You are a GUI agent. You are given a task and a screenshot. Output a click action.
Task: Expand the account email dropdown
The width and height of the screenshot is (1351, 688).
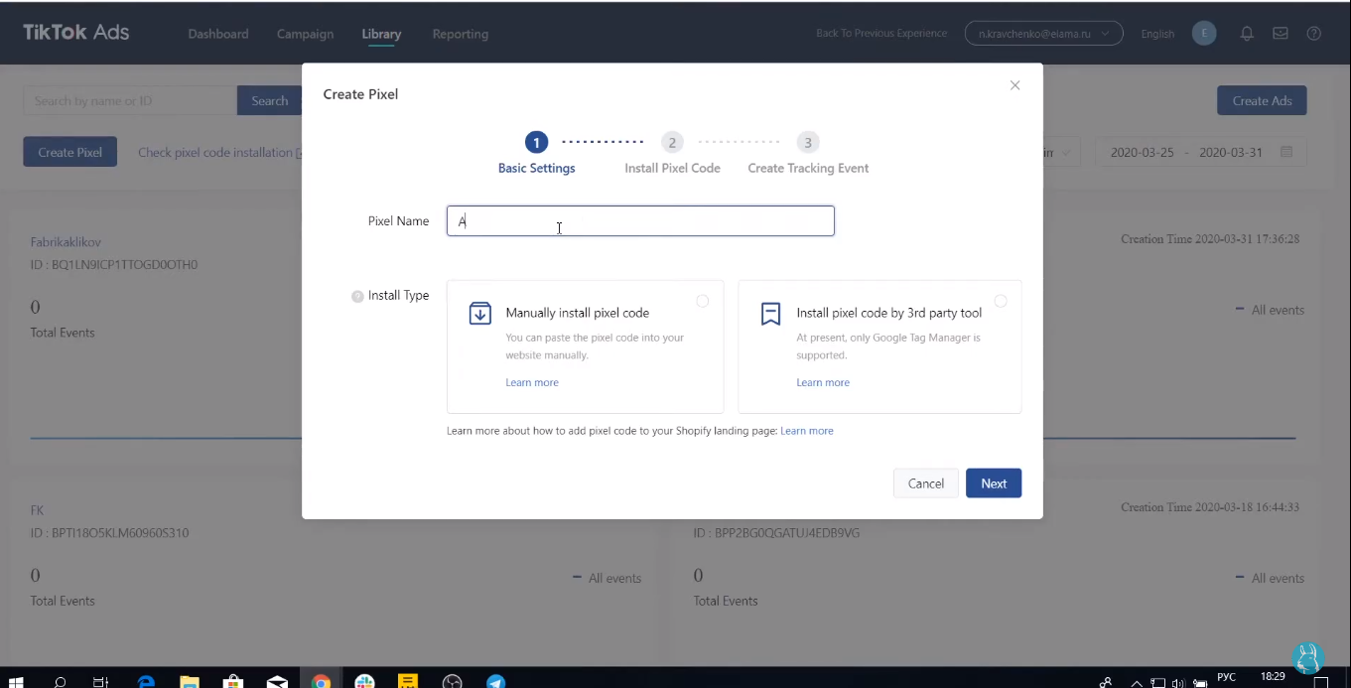(1043, 34)
